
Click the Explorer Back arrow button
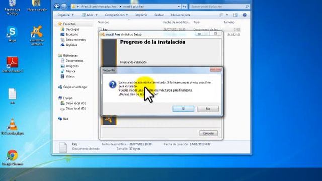[x=57, y=7]
